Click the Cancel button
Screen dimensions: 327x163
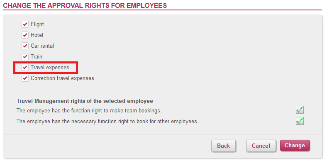[x=261, y=146]
